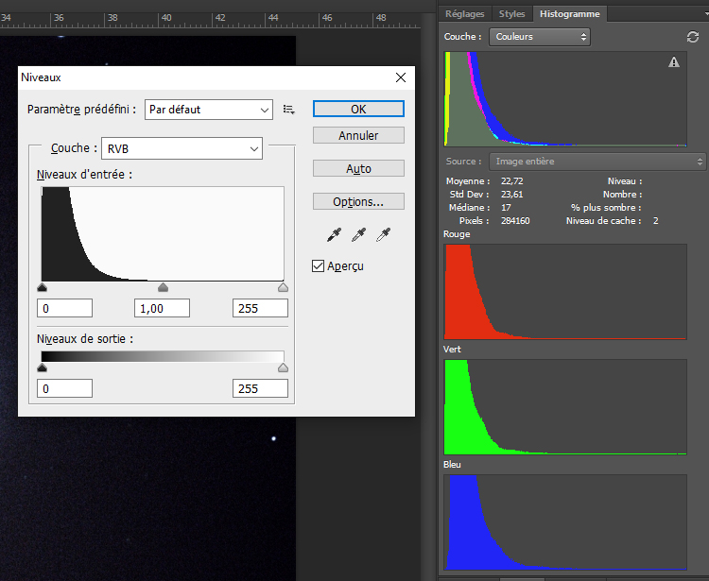709x581 pixels.
Task: Grab the input midtone gamma slider
Action: [x=163, y=287]
